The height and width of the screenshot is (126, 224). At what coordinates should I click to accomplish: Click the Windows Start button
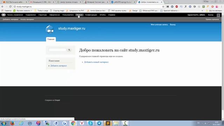tap(3, 123)
